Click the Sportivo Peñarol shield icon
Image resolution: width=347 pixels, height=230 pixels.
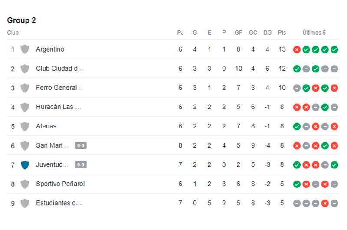pyautogui.click(x=25, y=184)
